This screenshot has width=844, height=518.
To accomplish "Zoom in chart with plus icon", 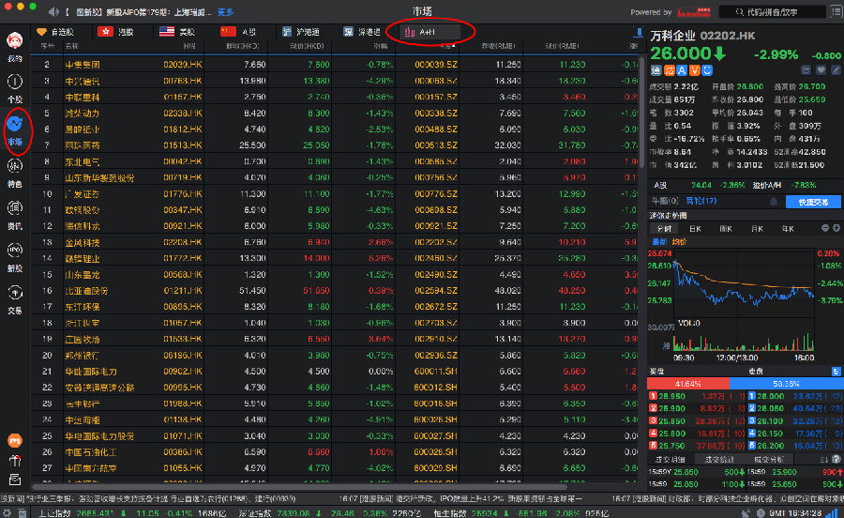I will pyautogui.click(x=836, y=228).
